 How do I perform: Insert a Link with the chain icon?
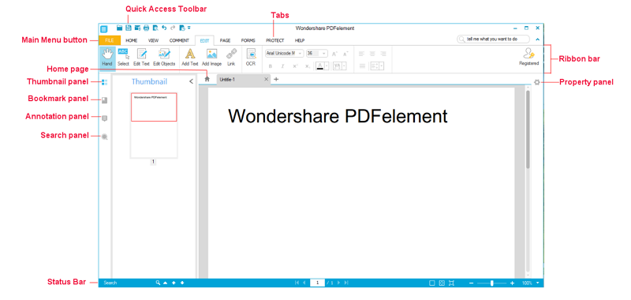tap(231, 58)
